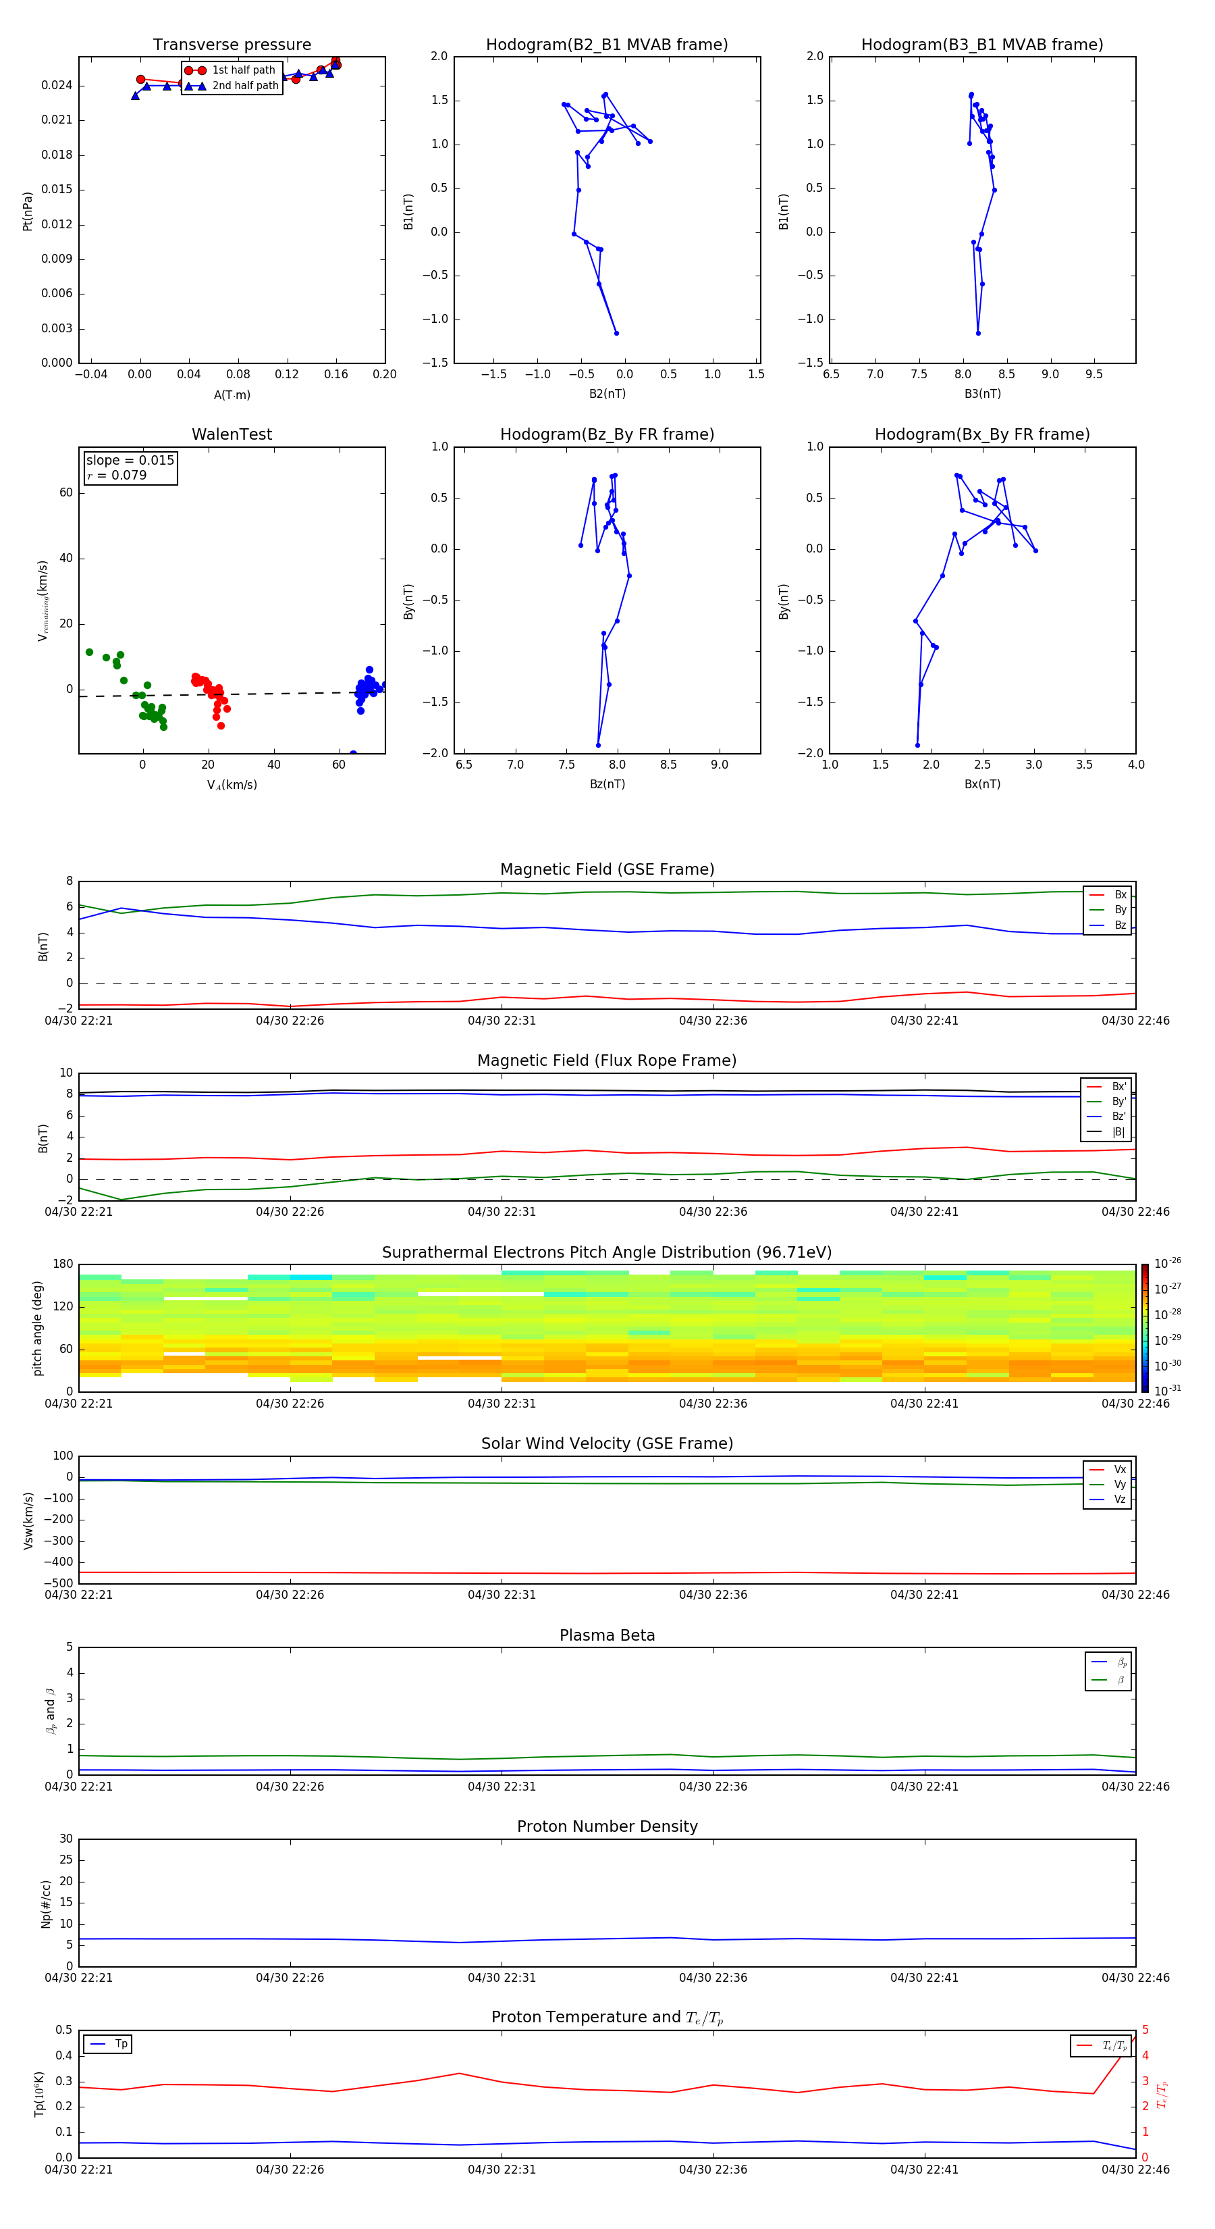This screenshot has height=2229, width=1215.
Task: Click the Tp legend box in temperature plot
Action: pyautogui.click(x=108, y=2044)
